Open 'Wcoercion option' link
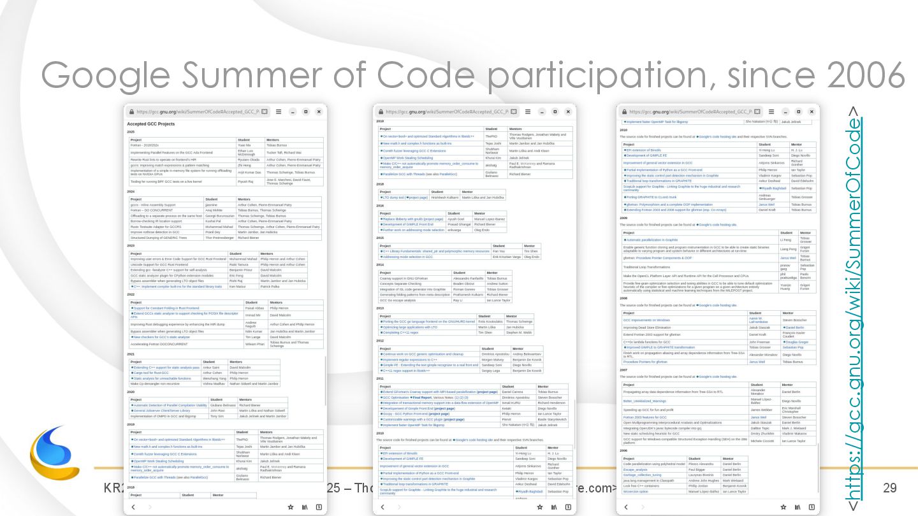This screenshot has width=918, height=516. pyautogui.click(x=636, y=492)
